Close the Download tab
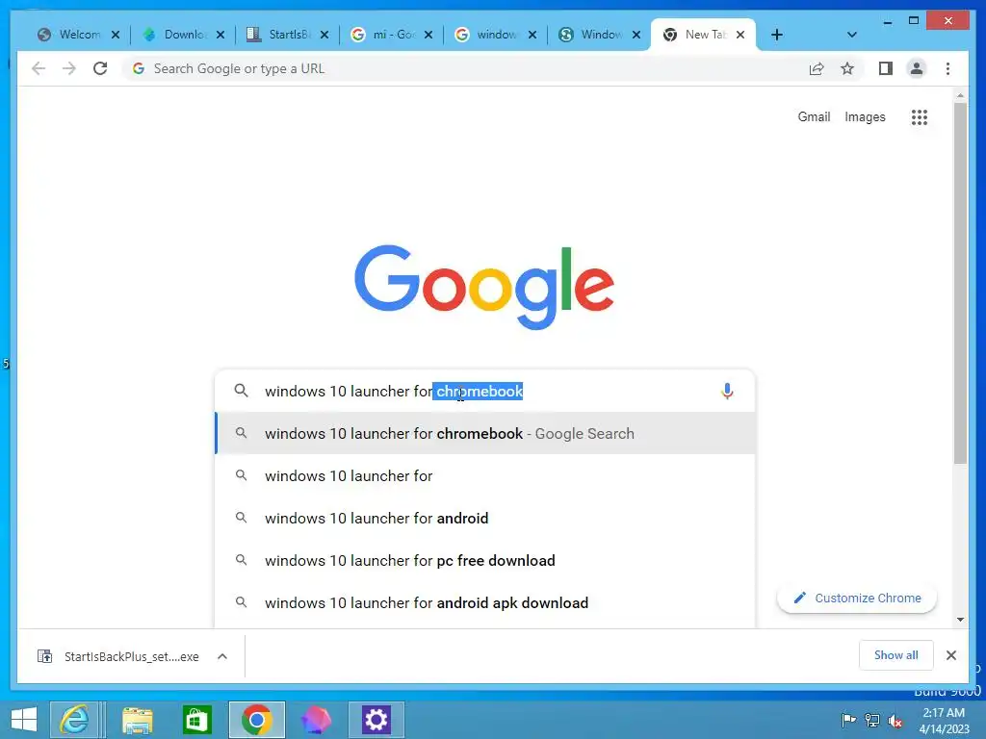Image resolution: width=986 pixels, height=739 pixels. [221, 35]
